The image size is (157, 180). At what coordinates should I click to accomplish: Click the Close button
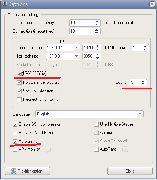(130, 171)
